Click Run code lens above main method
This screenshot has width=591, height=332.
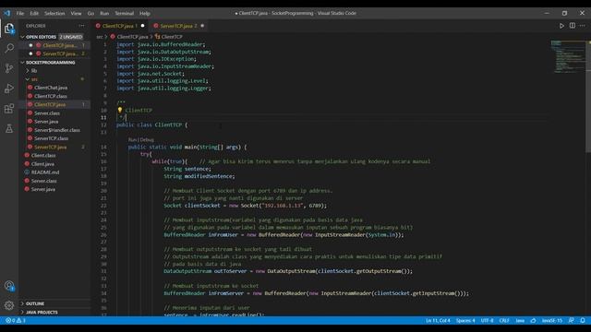point(132,139)
